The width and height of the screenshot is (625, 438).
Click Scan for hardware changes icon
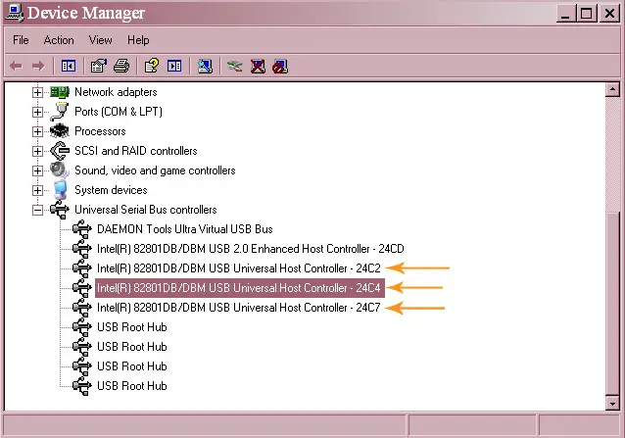(205, 66)
